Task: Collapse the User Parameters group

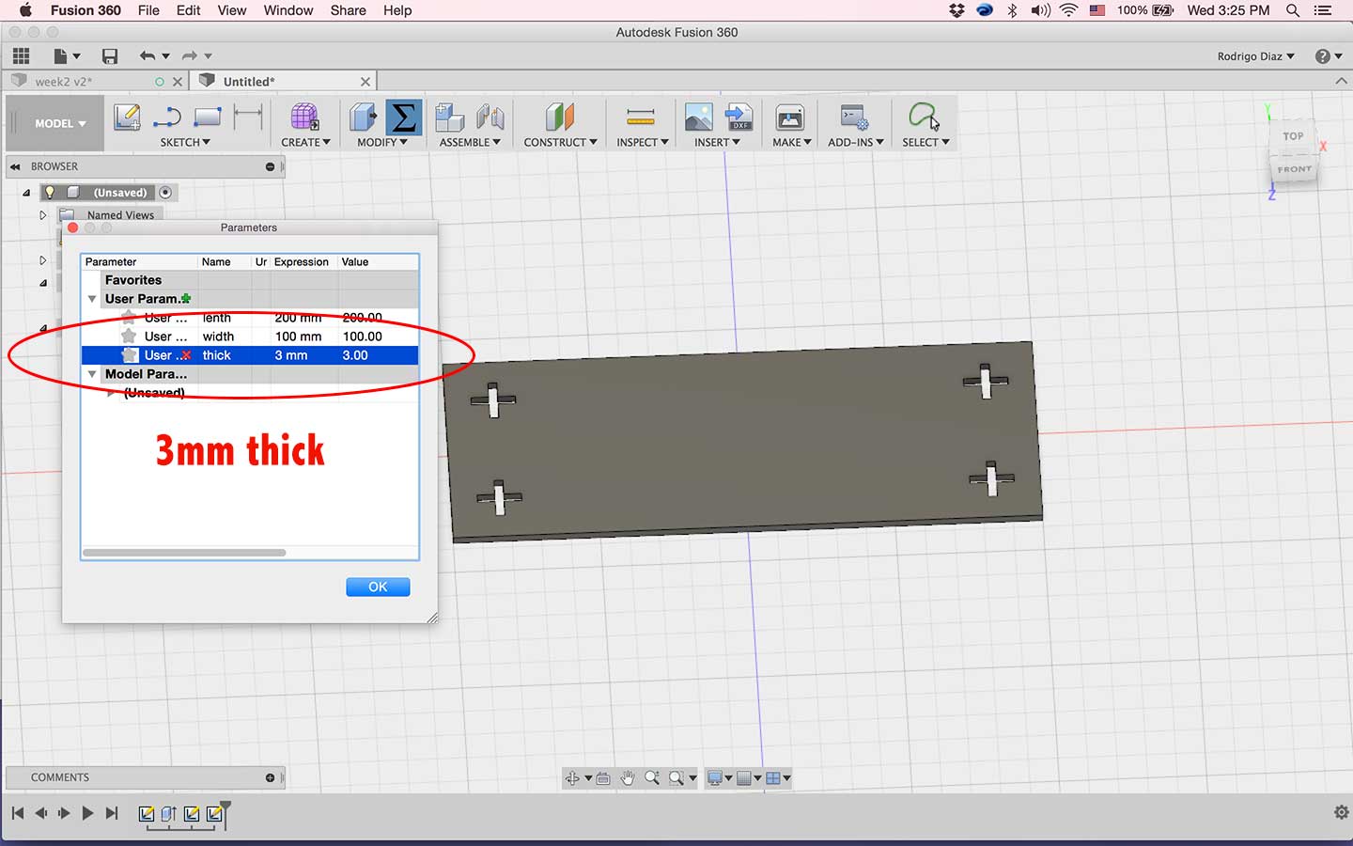Action: [92, 299]
